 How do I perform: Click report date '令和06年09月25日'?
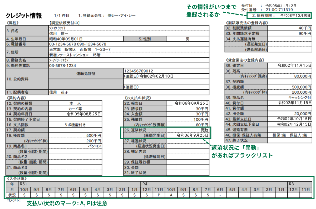(x=192, y=103)
